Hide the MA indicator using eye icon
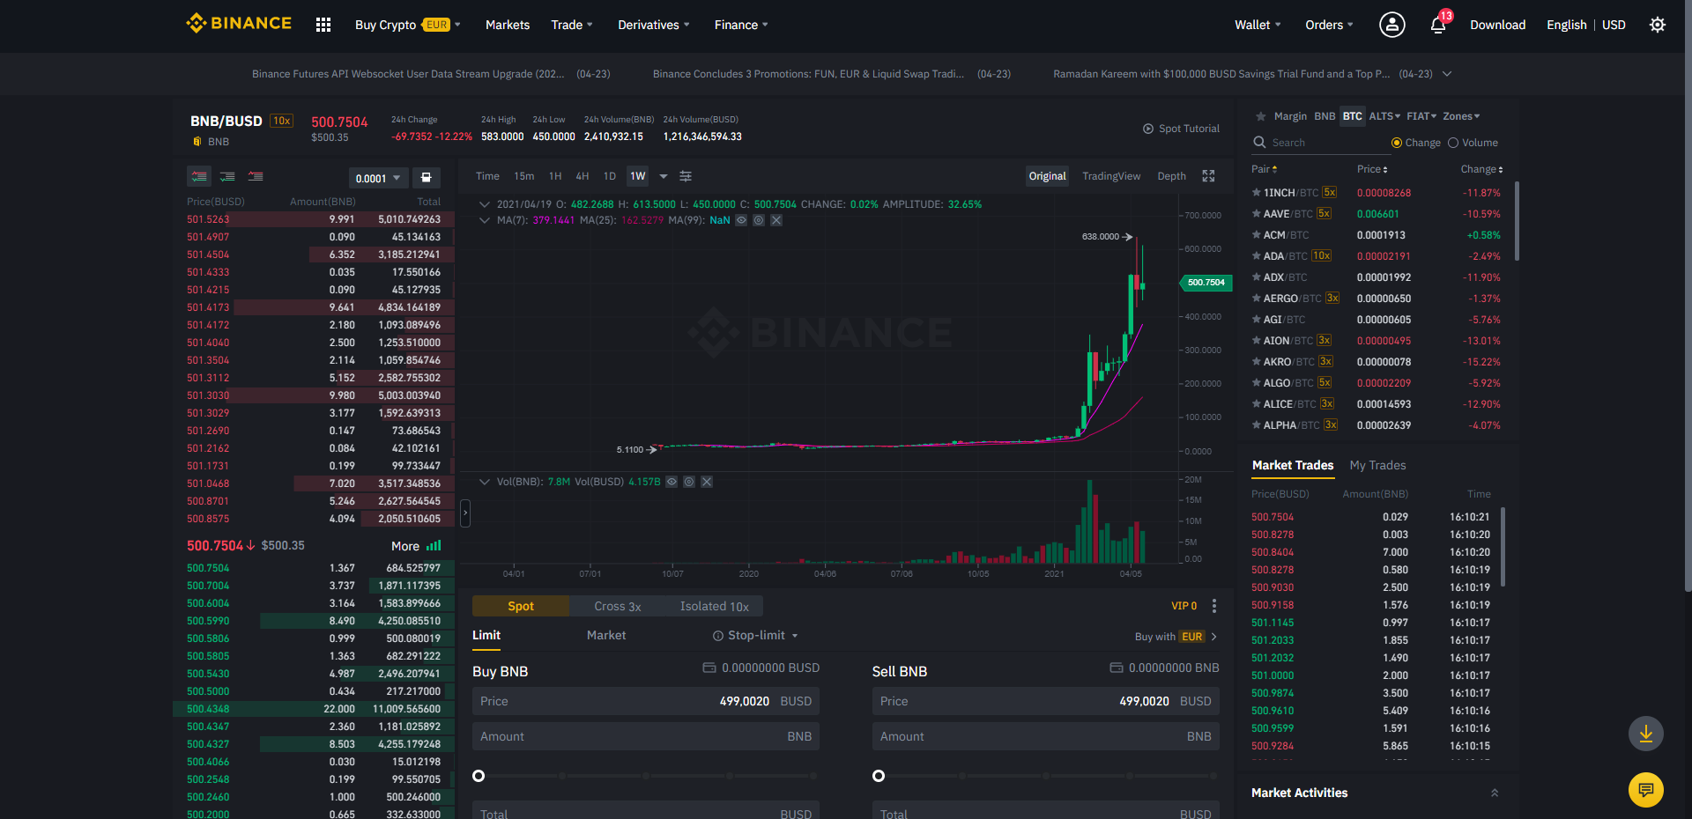 tap(741, 220)
